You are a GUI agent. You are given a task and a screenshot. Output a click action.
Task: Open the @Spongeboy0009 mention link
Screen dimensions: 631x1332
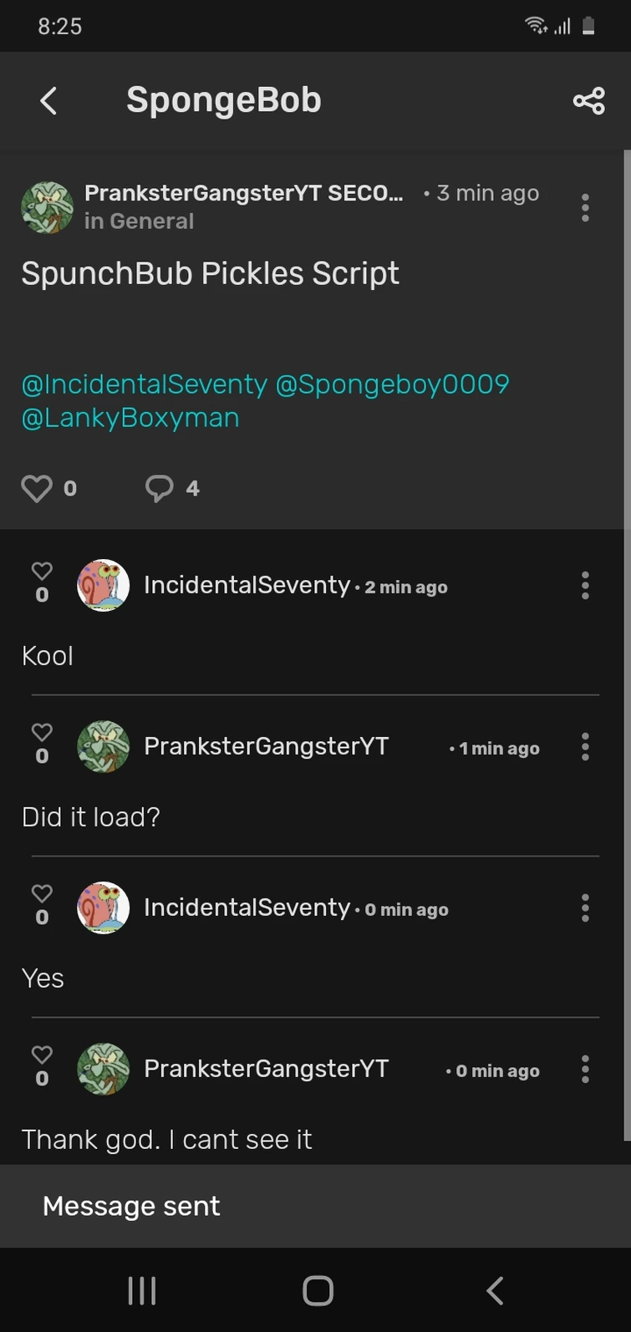coord(392,384)
